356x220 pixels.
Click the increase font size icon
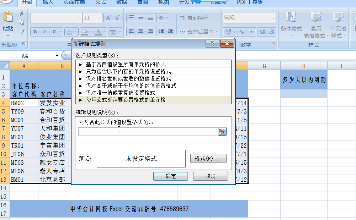108,17
